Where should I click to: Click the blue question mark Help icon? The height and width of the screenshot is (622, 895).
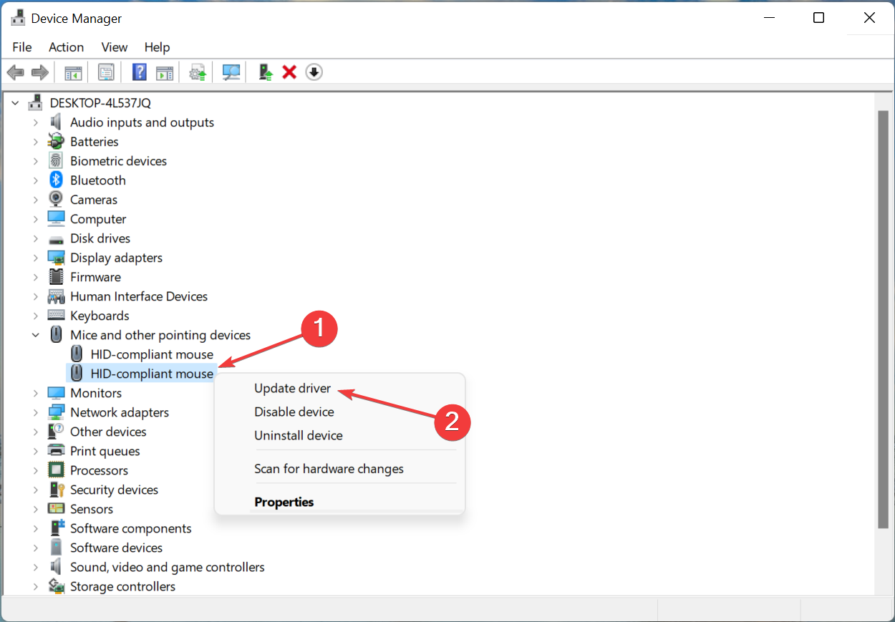coord(140,72)
